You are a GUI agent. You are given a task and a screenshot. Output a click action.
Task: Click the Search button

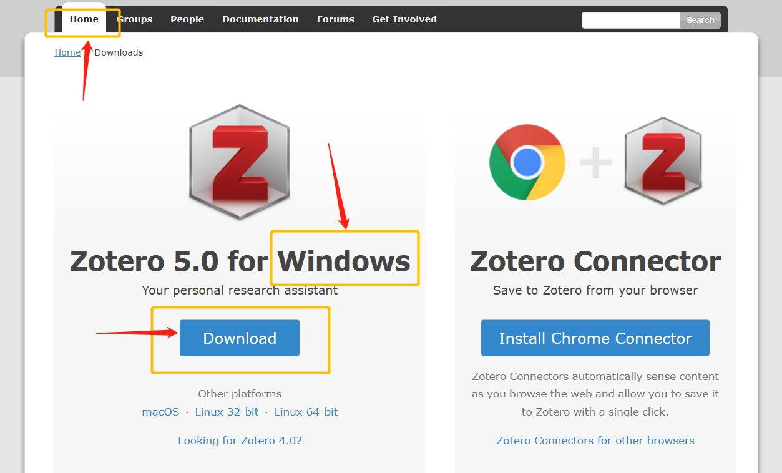coord(700,20)
